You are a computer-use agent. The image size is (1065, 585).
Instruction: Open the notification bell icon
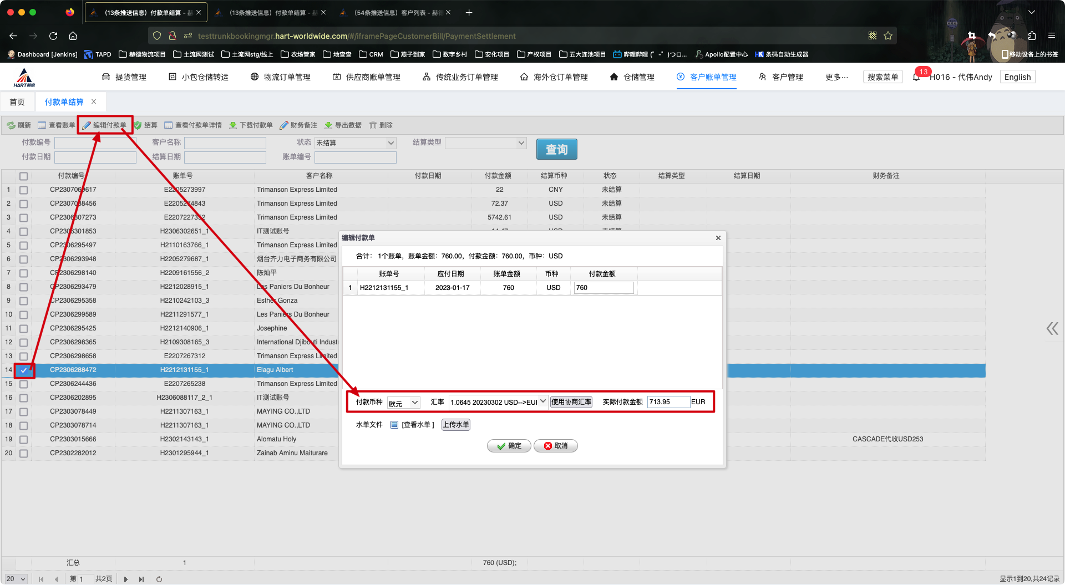pyautogui.click(x=916, y=77)
